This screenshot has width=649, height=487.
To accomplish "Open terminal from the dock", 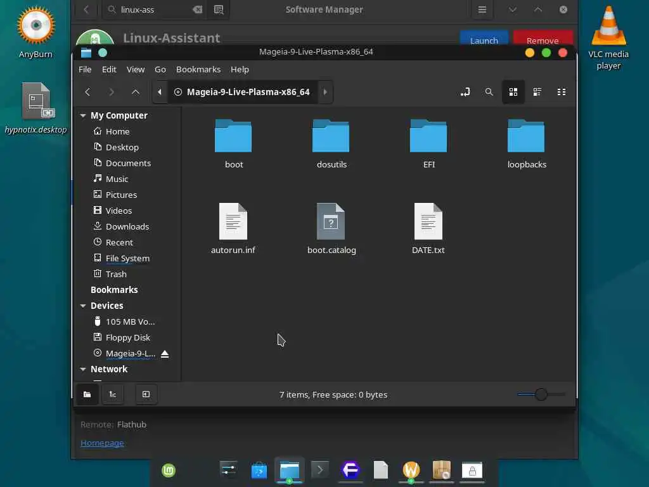I will pyautogui.click(x=320, y=470).
